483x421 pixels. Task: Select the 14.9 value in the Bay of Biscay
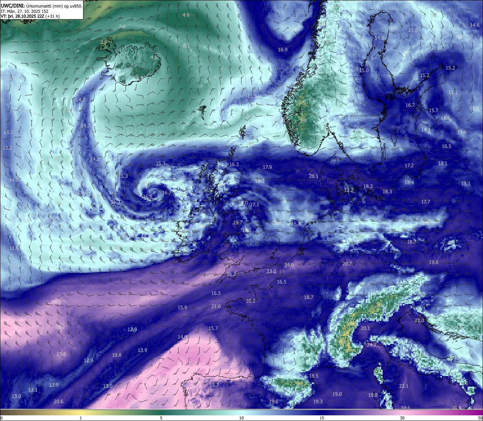pos(182,337)
